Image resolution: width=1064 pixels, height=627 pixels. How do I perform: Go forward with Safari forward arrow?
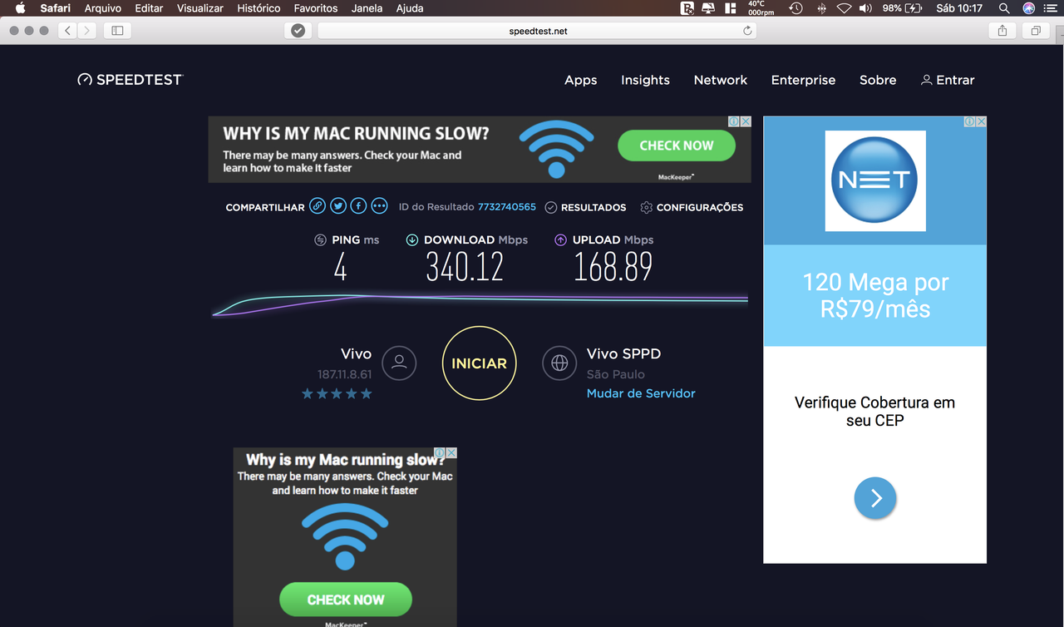point(86,31)
